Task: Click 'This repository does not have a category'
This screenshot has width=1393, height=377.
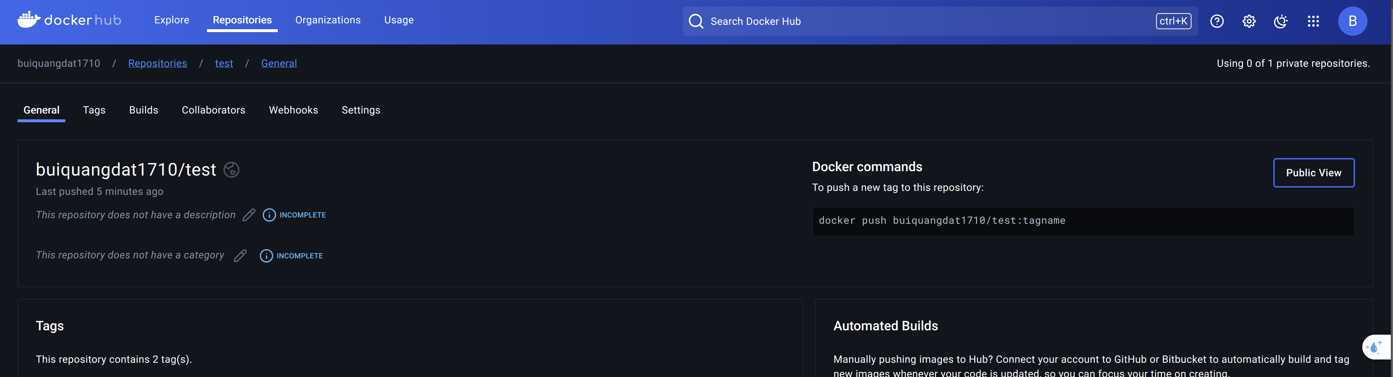Action: (x=130, y=255)
